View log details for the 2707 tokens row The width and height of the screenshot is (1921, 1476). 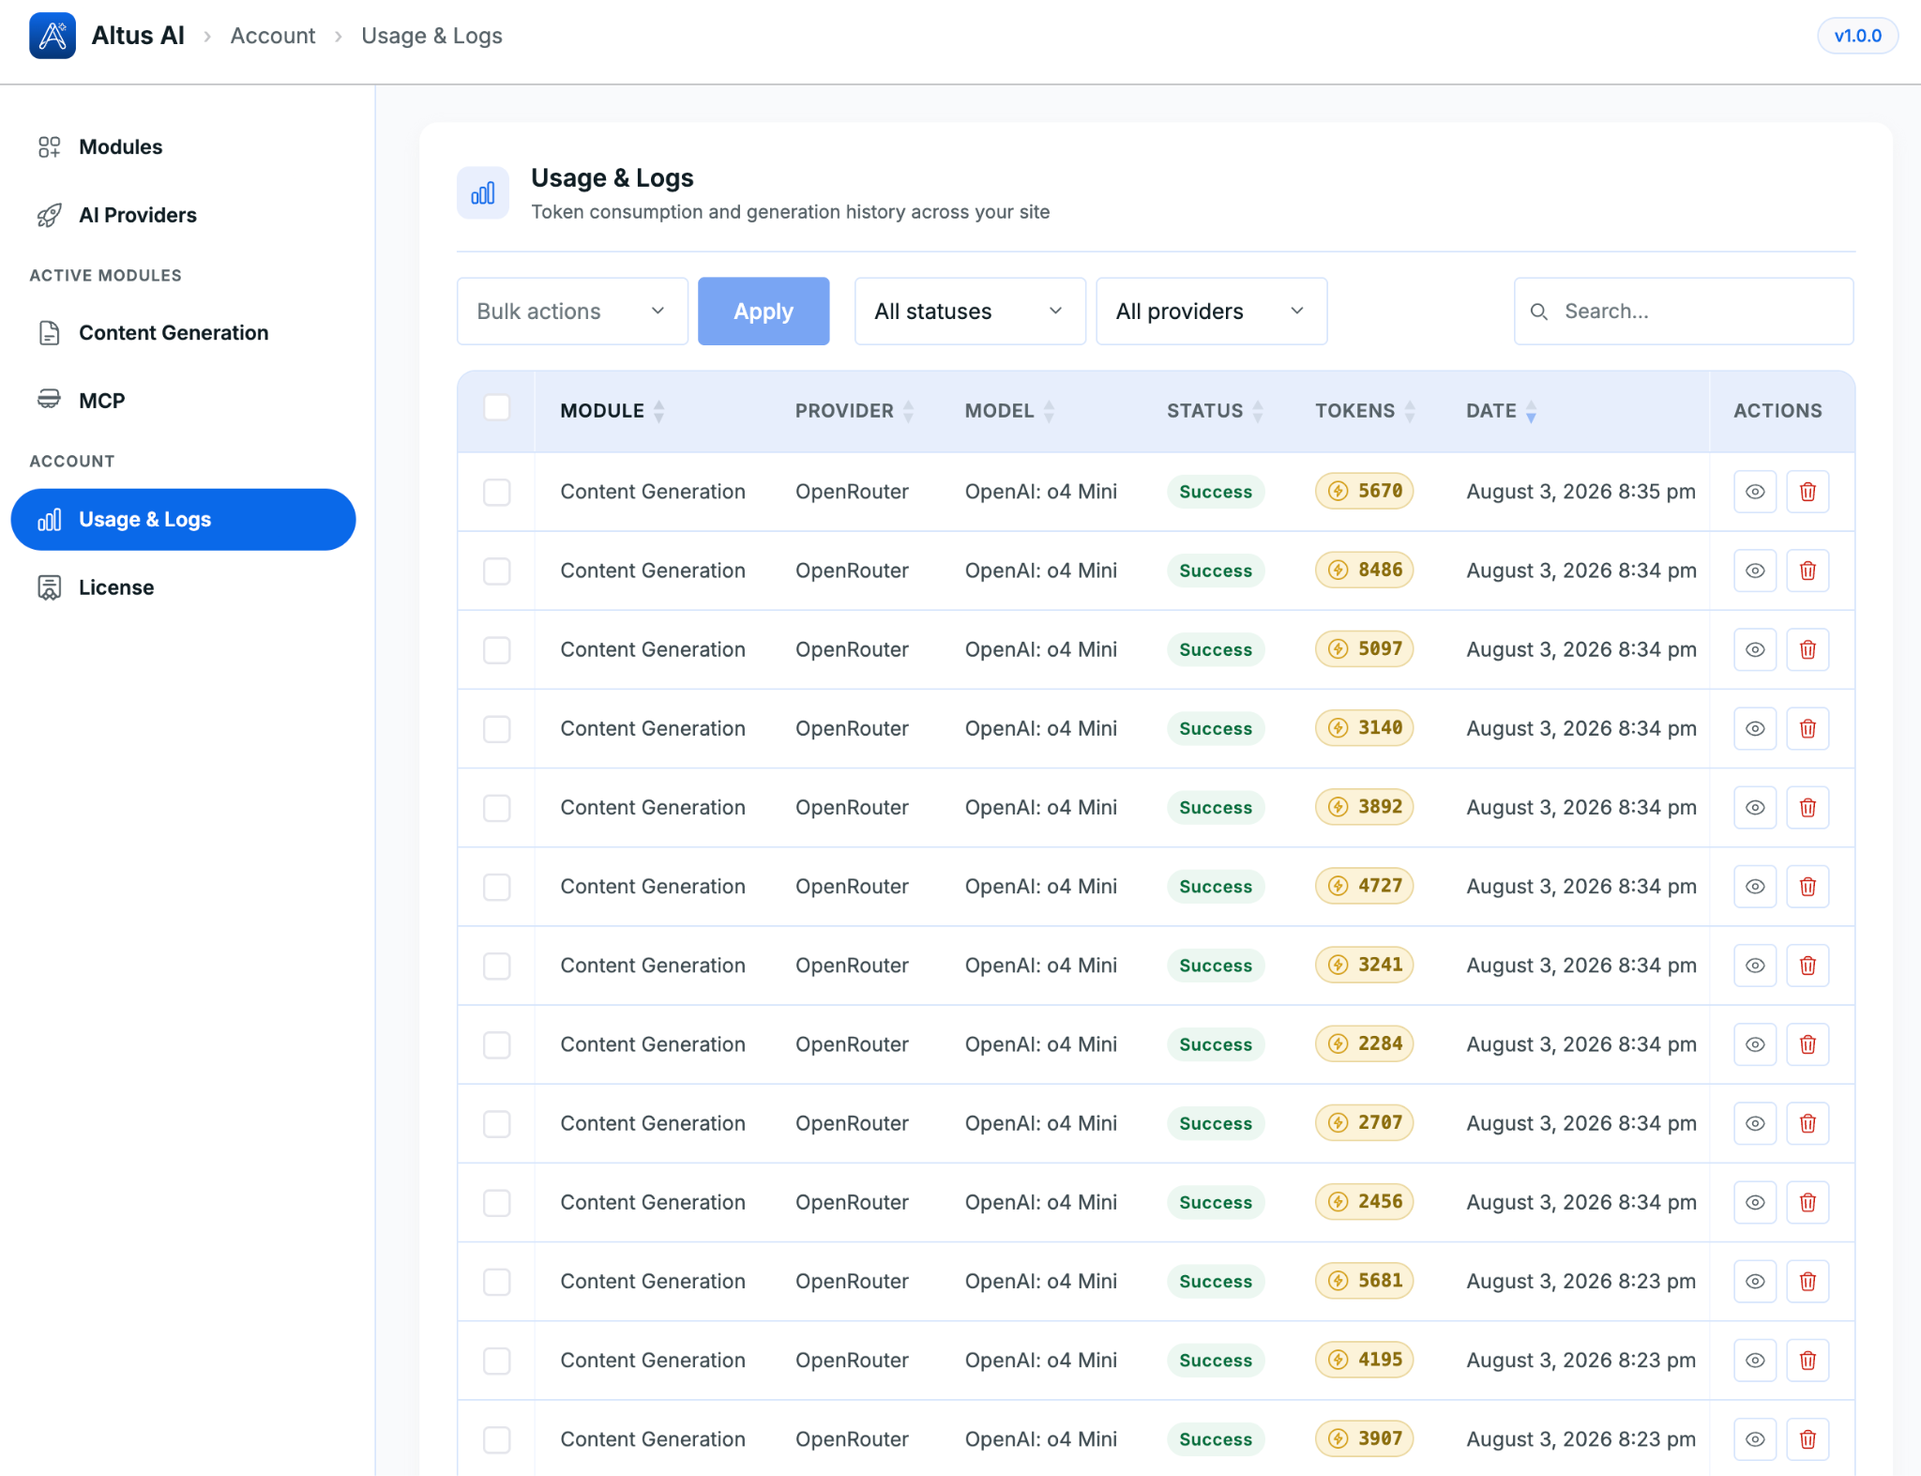pos(1755,1123)
